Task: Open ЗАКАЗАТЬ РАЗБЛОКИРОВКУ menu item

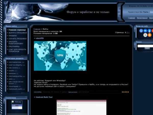Action: coord(16,42)
